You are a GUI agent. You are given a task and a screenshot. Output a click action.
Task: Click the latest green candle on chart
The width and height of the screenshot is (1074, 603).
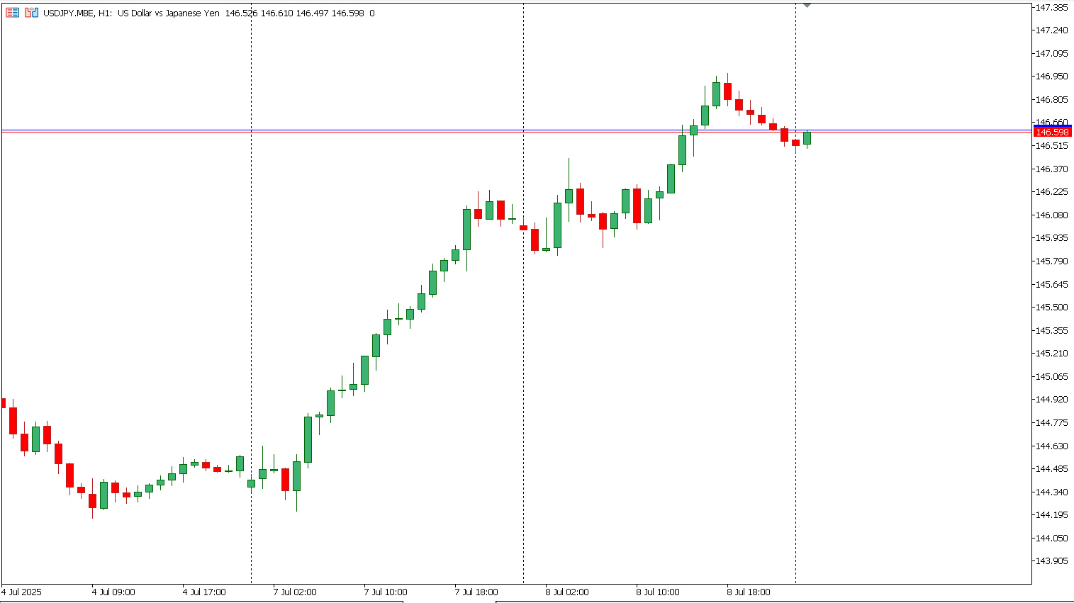(x=807, y=138)
